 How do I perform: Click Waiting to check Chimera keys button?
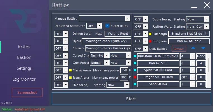(x=108, y=48)
